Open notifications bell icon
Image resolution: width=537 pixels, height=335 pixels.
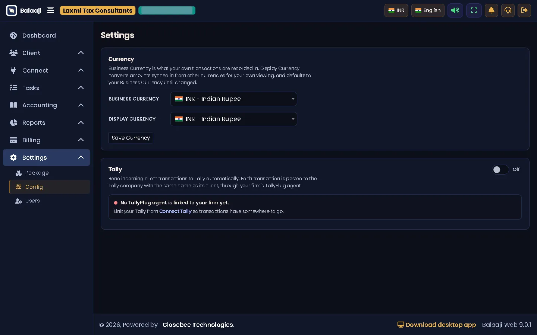[492, 10]
